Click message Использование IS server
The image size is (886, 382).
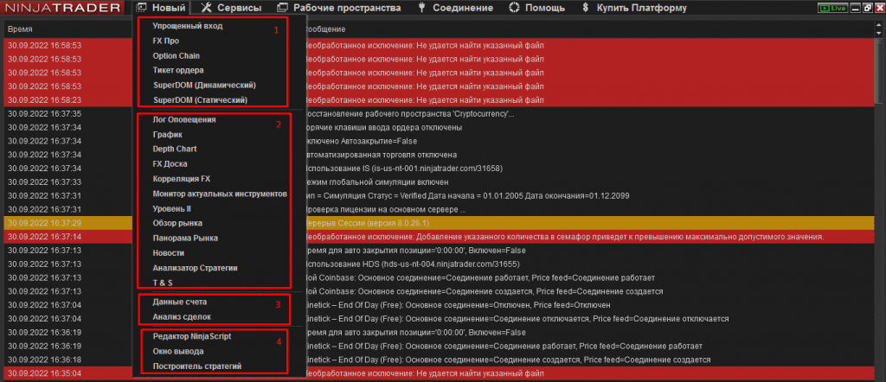(403, 169)
